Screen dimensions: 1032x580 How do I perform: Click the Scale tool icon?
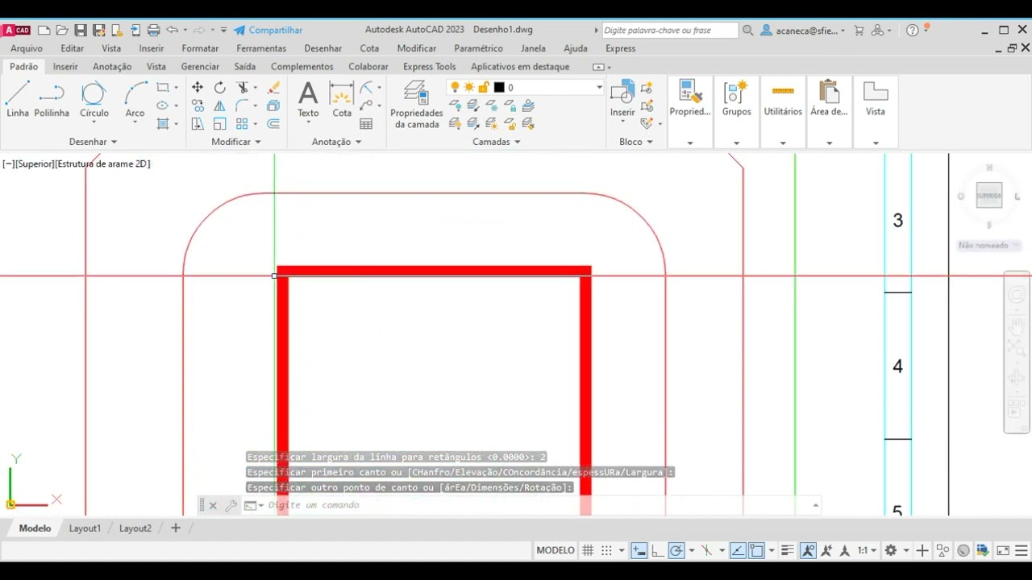220,124
